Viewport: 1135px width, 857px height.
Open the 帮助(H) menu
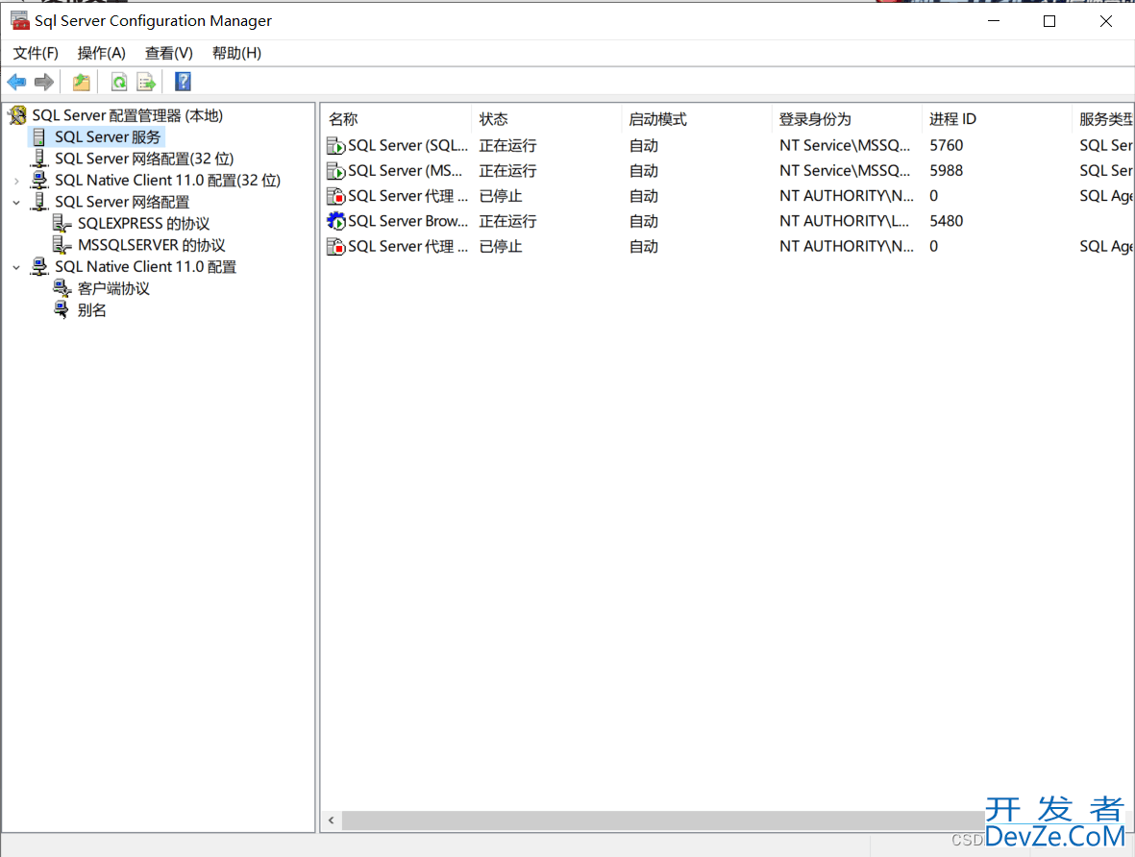[236, 53]
